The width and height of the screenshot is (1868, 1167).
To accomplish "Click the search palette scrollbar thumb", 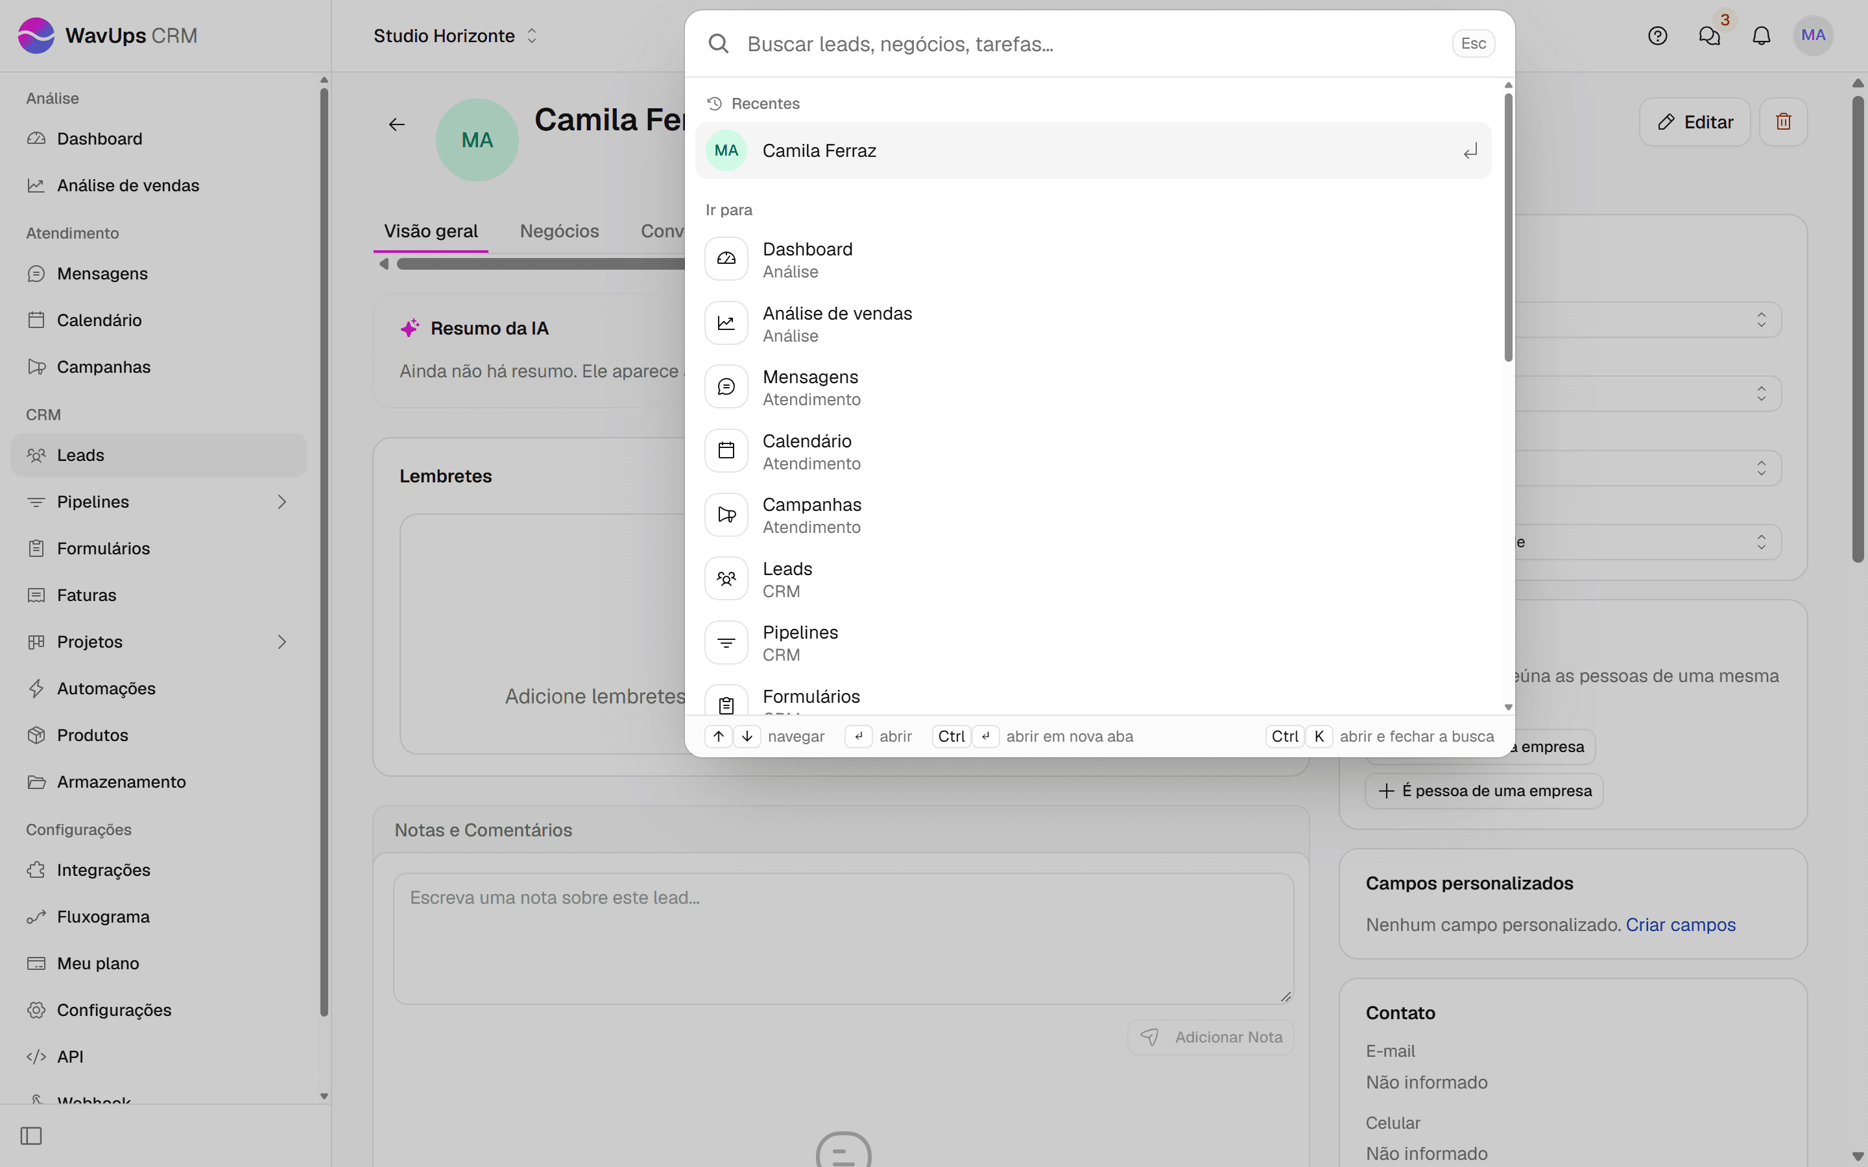I will click(1507, 227).
